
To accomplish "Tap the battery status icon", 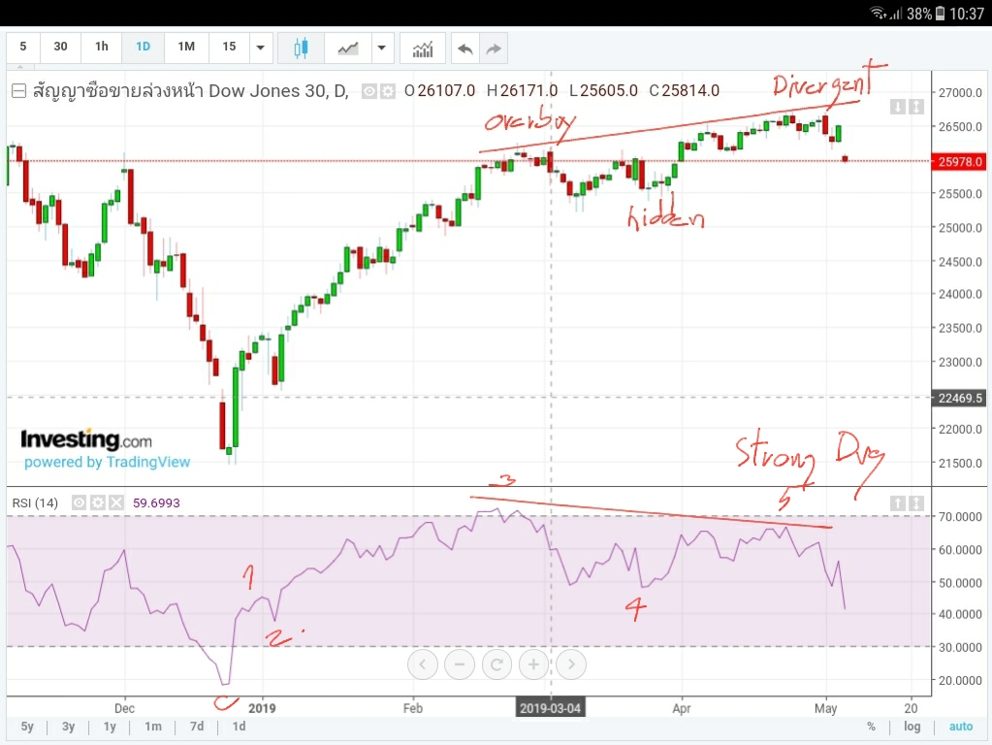I will click(941, 14).
